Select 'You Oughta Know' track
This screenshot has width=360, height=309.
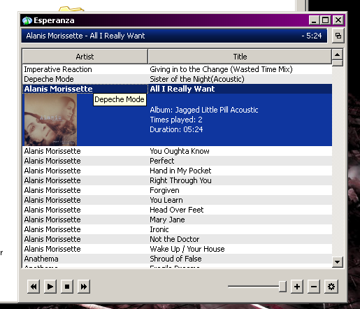[x=180, y=151]
